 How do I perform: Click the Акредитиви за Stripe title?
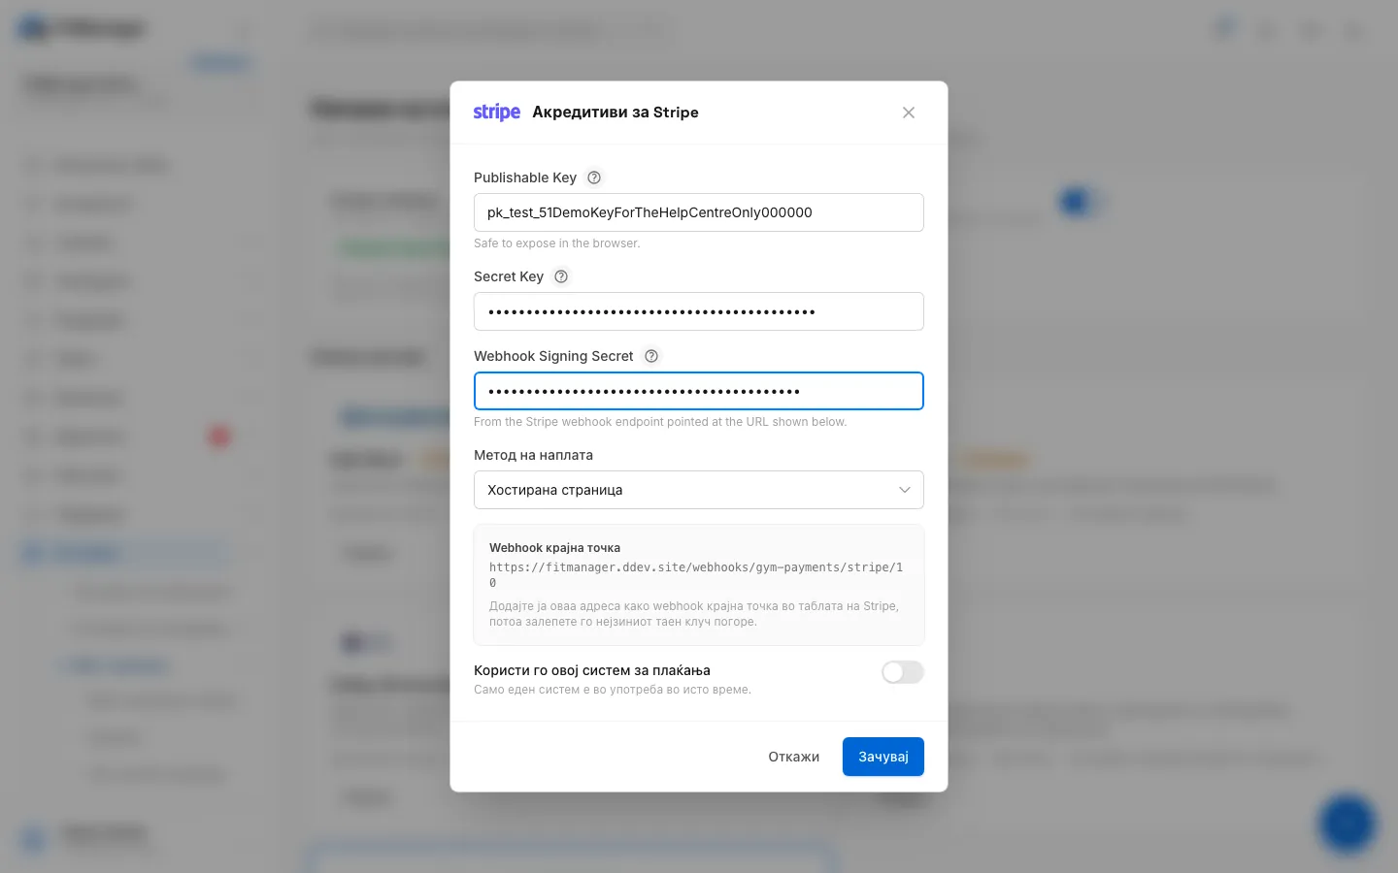616,113
